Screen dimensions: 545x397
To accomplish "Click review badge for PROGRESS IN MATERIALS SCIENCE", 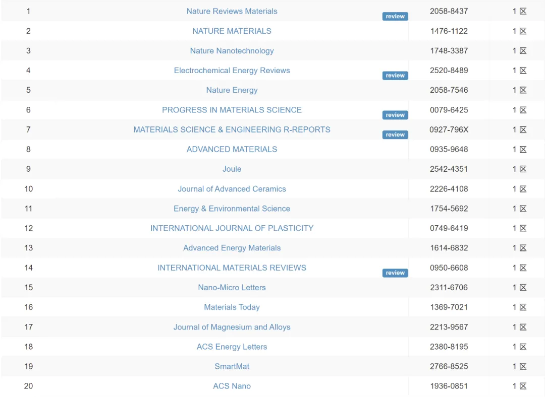I will point(395,115).
